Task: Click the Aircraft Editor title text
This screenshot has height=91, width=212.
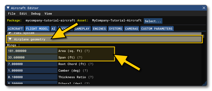Action: [25, 8]
